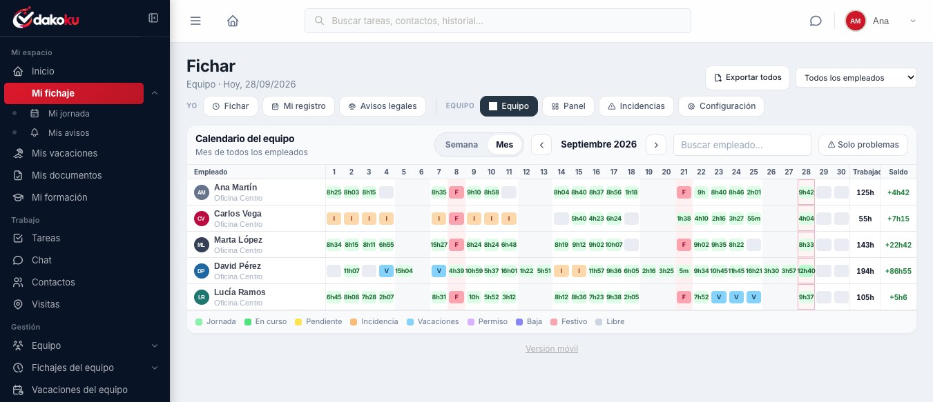Viewport: 933px width, 402px height.
Task: Click David Pérez DP avatar
Action: (x=202, y=271)
